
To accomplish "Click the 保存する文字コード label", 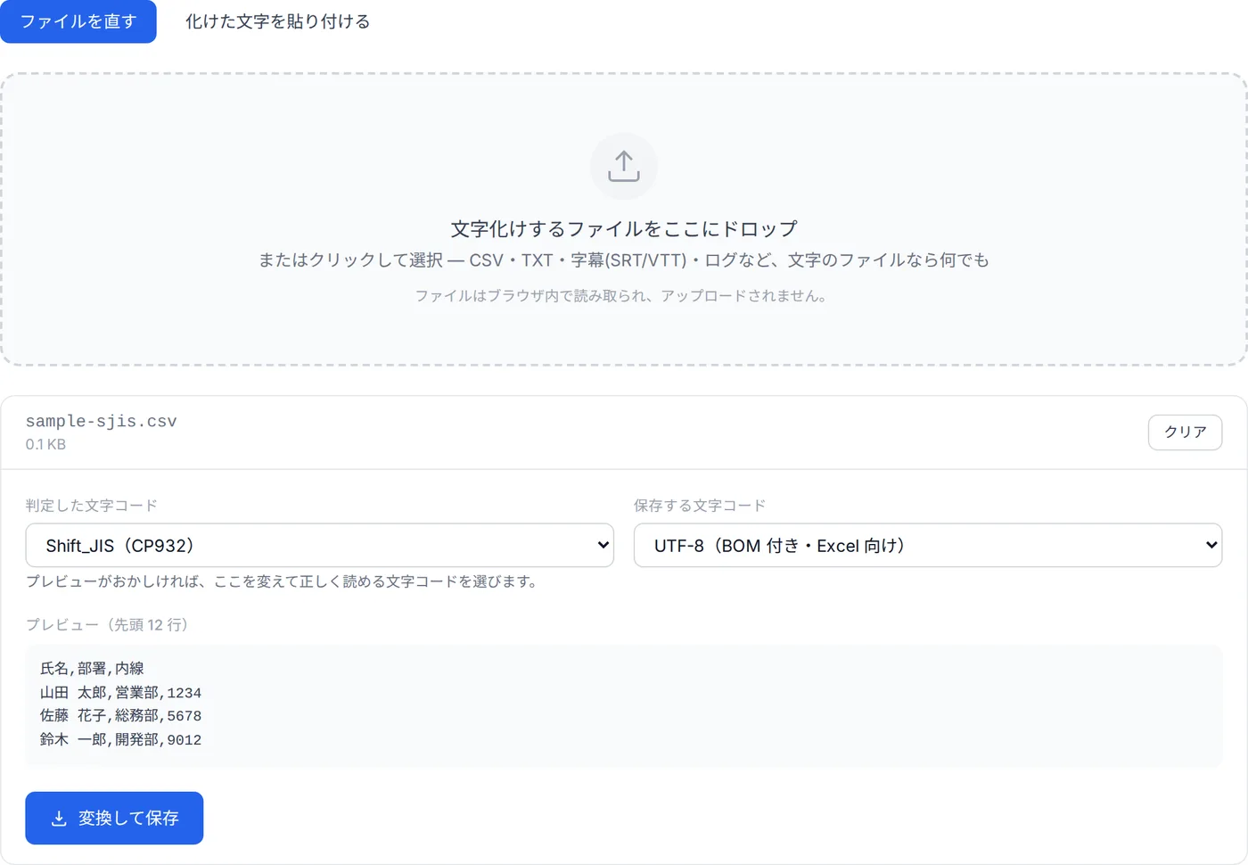I will (700, 506).
